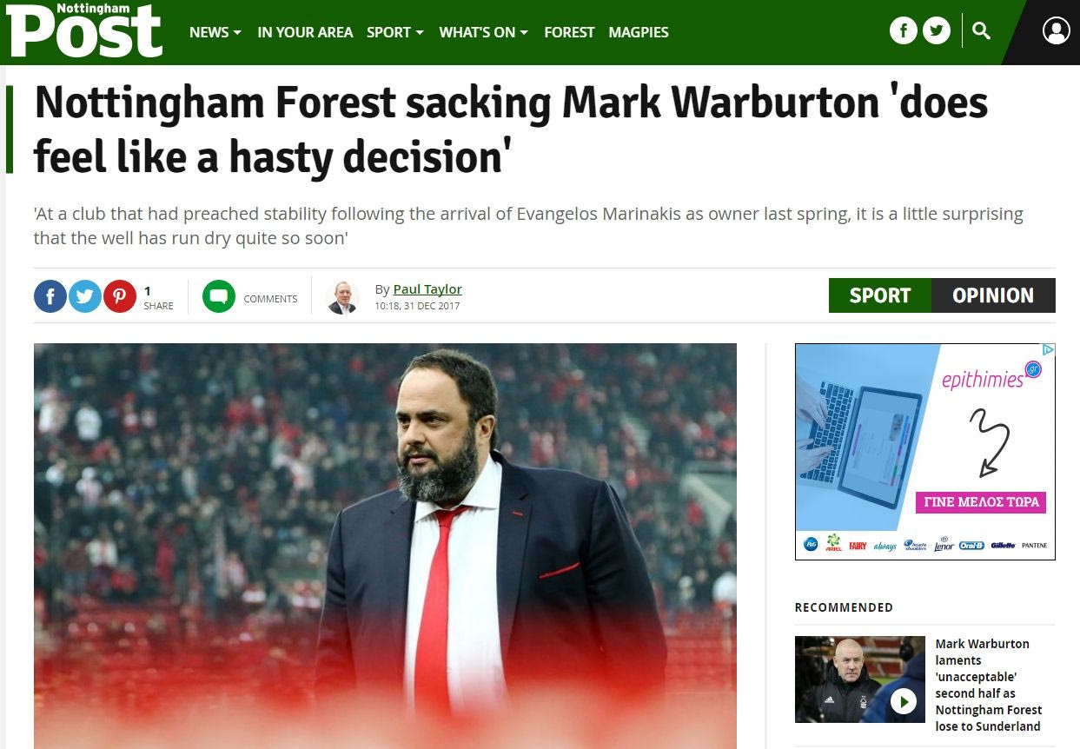
Task: Open the Twitter icon in header
Action: pos(936,31)
